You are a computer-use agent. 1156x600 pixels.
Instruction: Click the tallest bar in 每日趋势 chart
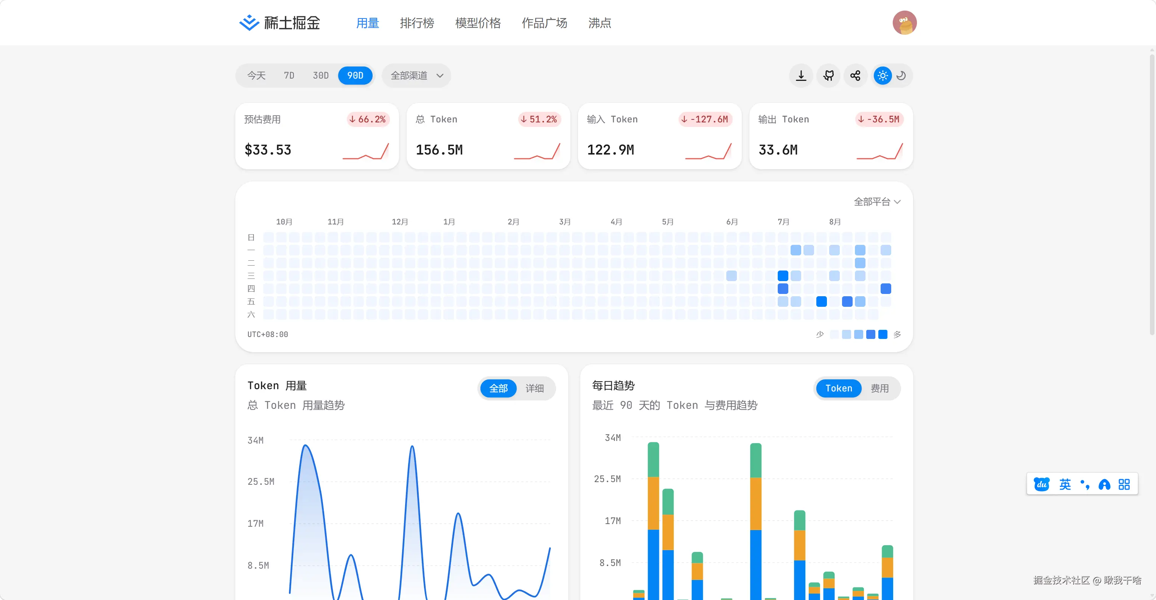tap(653, 521)
